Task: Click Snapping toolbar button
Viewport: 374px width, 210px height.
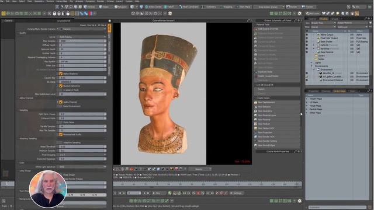Action: coord(226,7)
